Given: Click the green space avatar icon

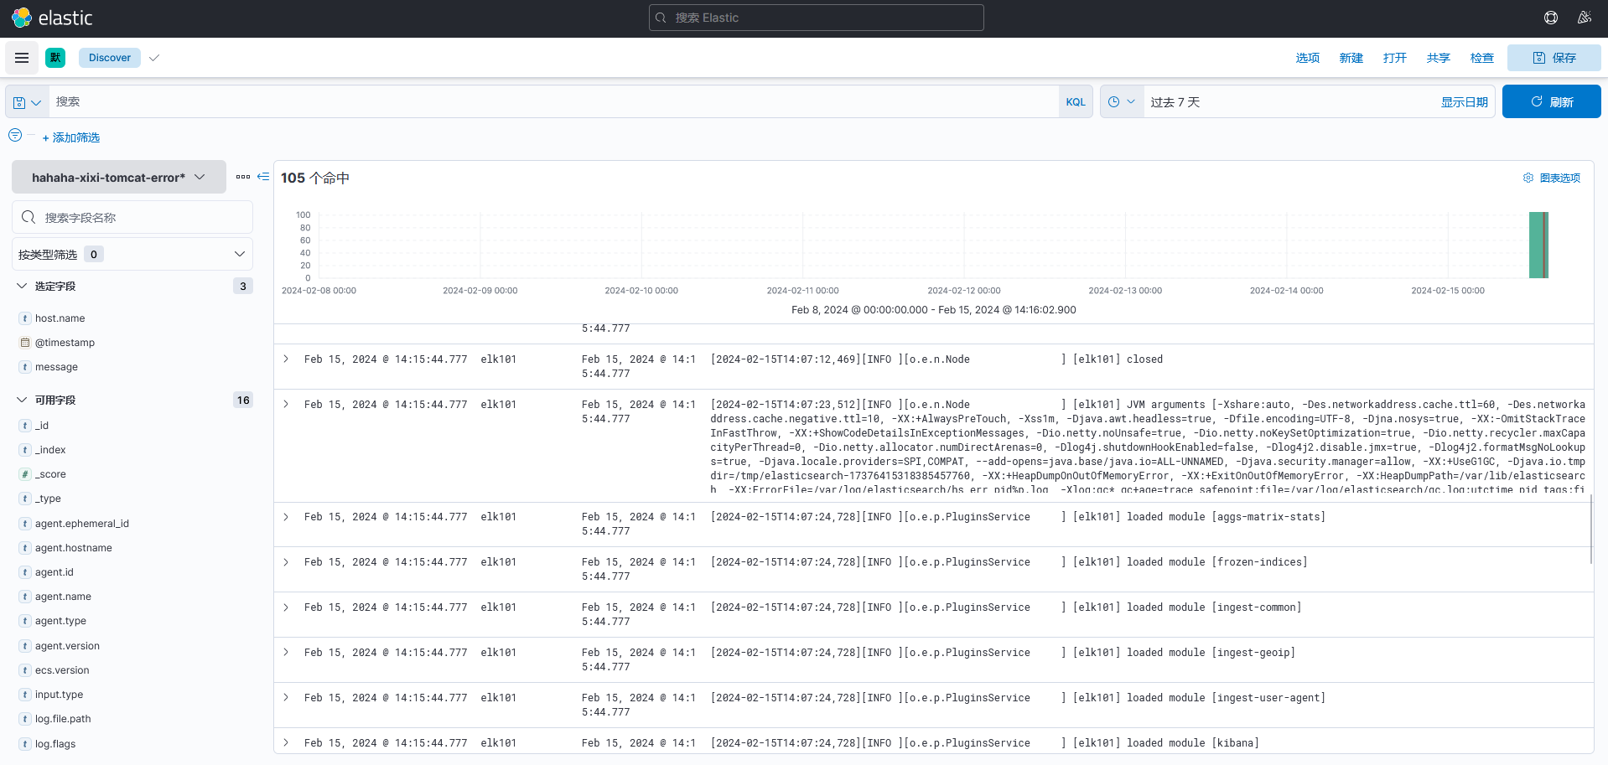Looking at the screenshot, I should tap(55, 58).
